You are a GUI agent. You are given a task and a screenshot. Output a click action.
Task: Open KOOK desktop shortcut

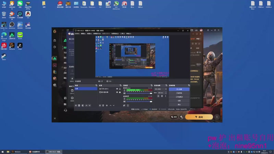pyautogui.click(x=20, y=36)
